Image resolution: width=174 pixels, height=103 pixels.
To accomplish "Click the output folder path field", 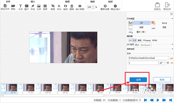I will [148, 58].
